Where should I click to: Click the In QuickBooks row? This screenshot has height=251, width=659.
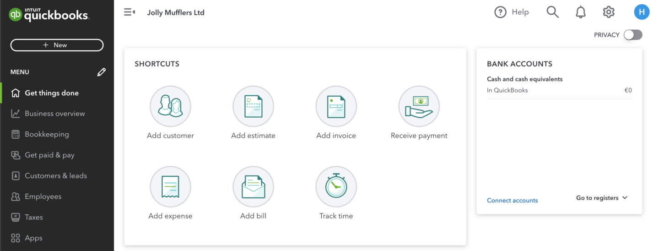point(559,90)
